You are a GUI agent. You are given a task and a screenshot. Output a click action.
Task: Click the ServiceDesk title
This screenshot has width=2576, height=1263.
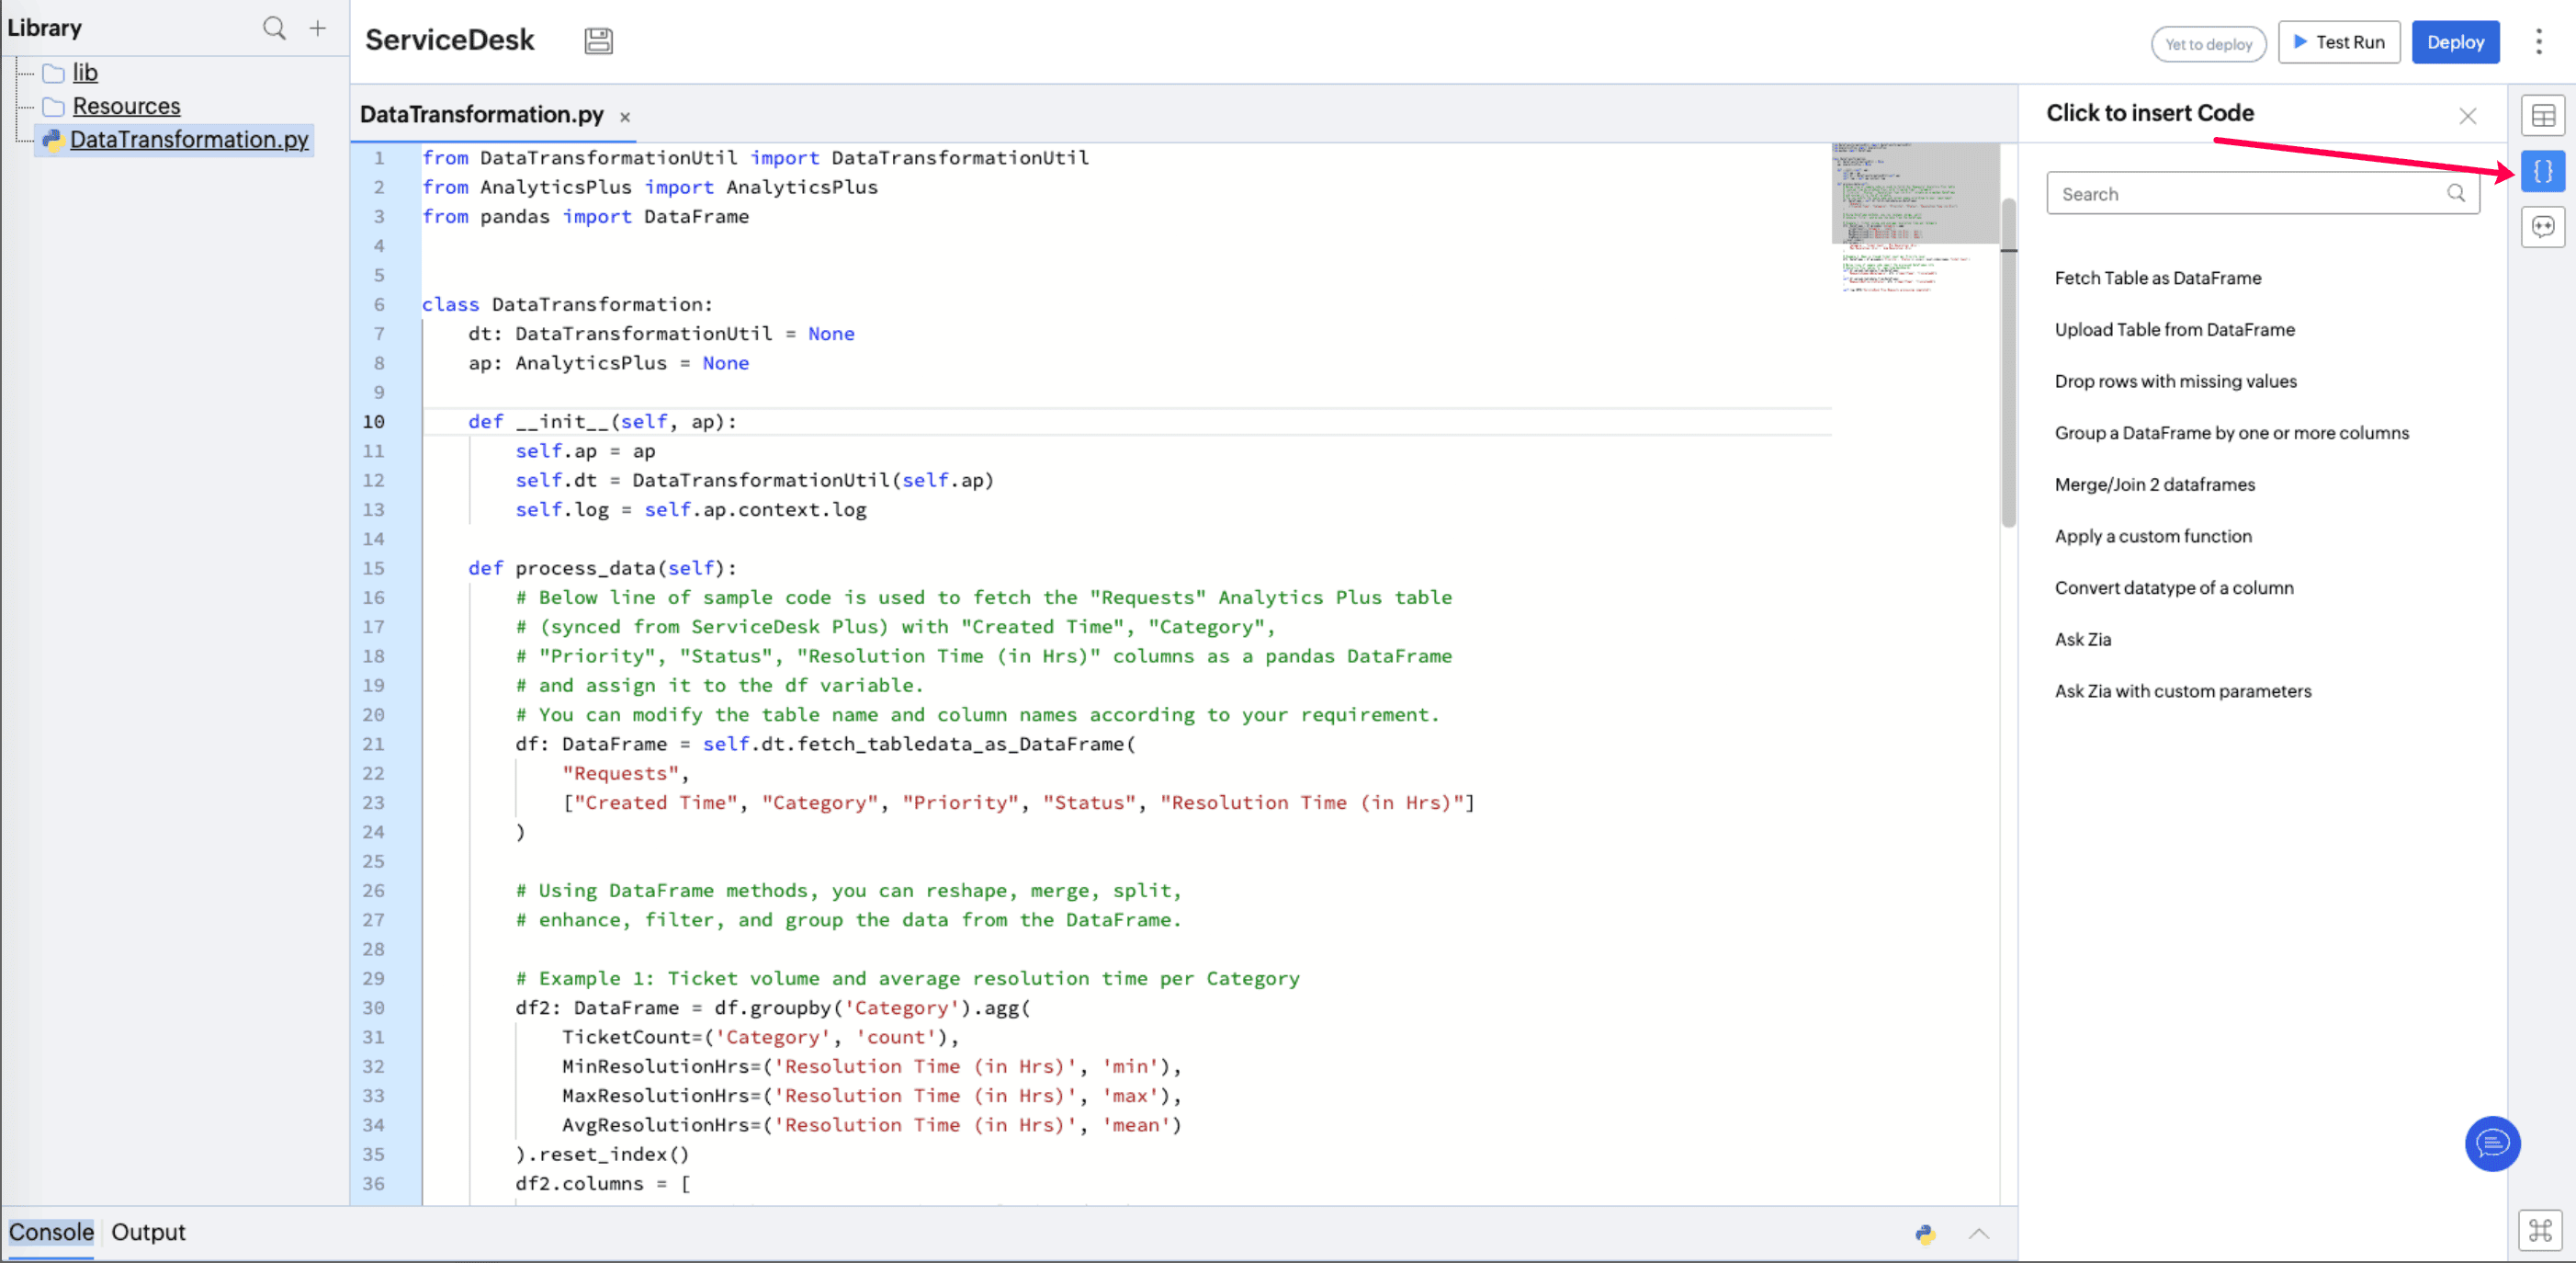449,40
